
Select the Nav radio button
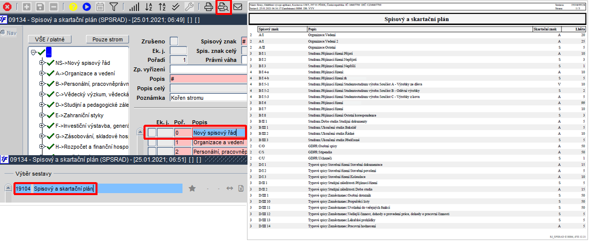3,33
